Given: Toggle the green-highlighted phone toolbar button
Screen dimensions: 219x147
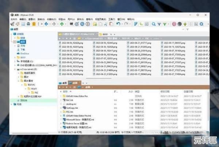Looking at the screenshot, I should [x=141, y=24].
